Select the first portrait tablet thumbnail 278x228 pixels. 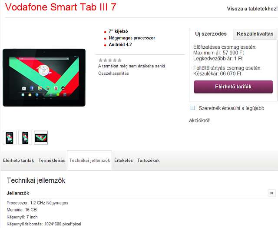[10, 137]
